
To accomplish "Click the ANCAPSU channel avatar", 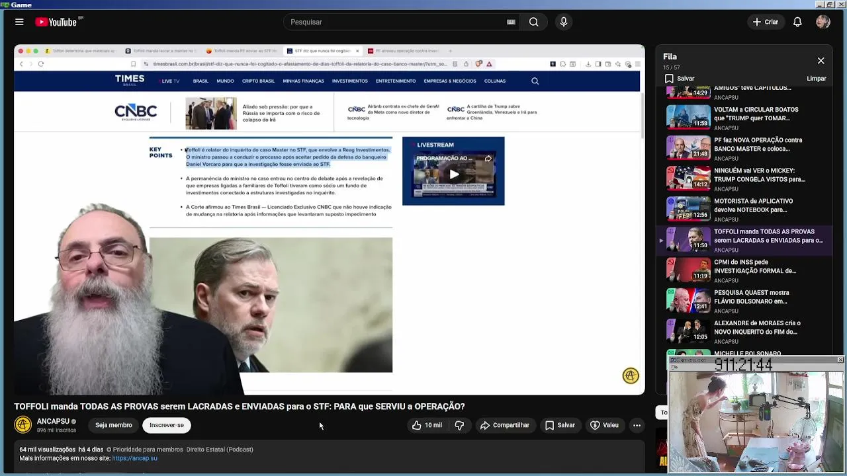I will [x=23, y=425].
